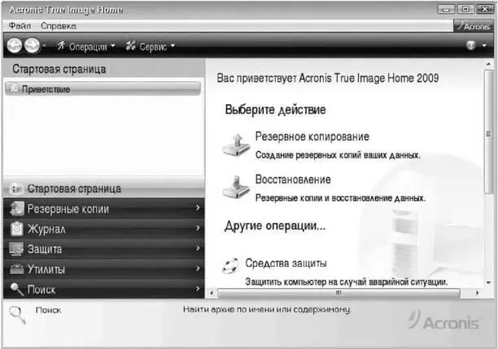Click the vertical scrollbar down arrow
Screen dimensions: 498x349
pos(488,282)
